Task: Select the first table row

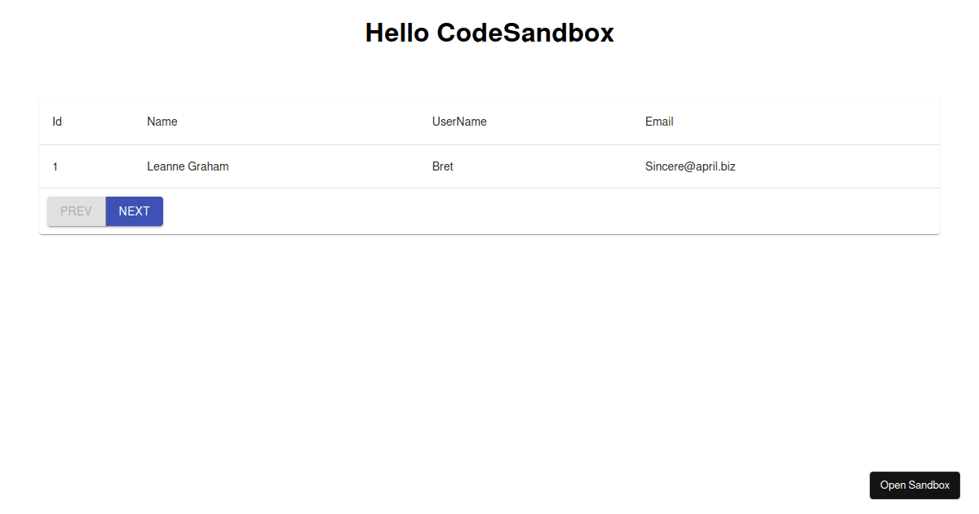Action: coord(489,166)
